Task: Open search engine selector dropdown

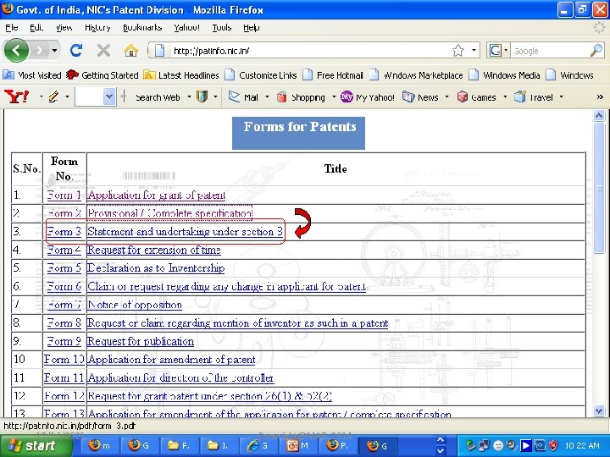Action: tap(506, 51)
